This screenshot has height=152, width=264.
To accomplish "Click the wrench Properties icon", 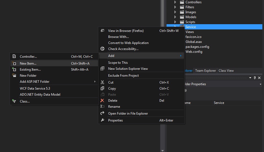I will tap(102, 120).
